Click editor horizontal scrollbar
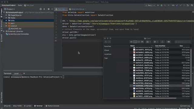194x109 pixels. tap(83, 68)
